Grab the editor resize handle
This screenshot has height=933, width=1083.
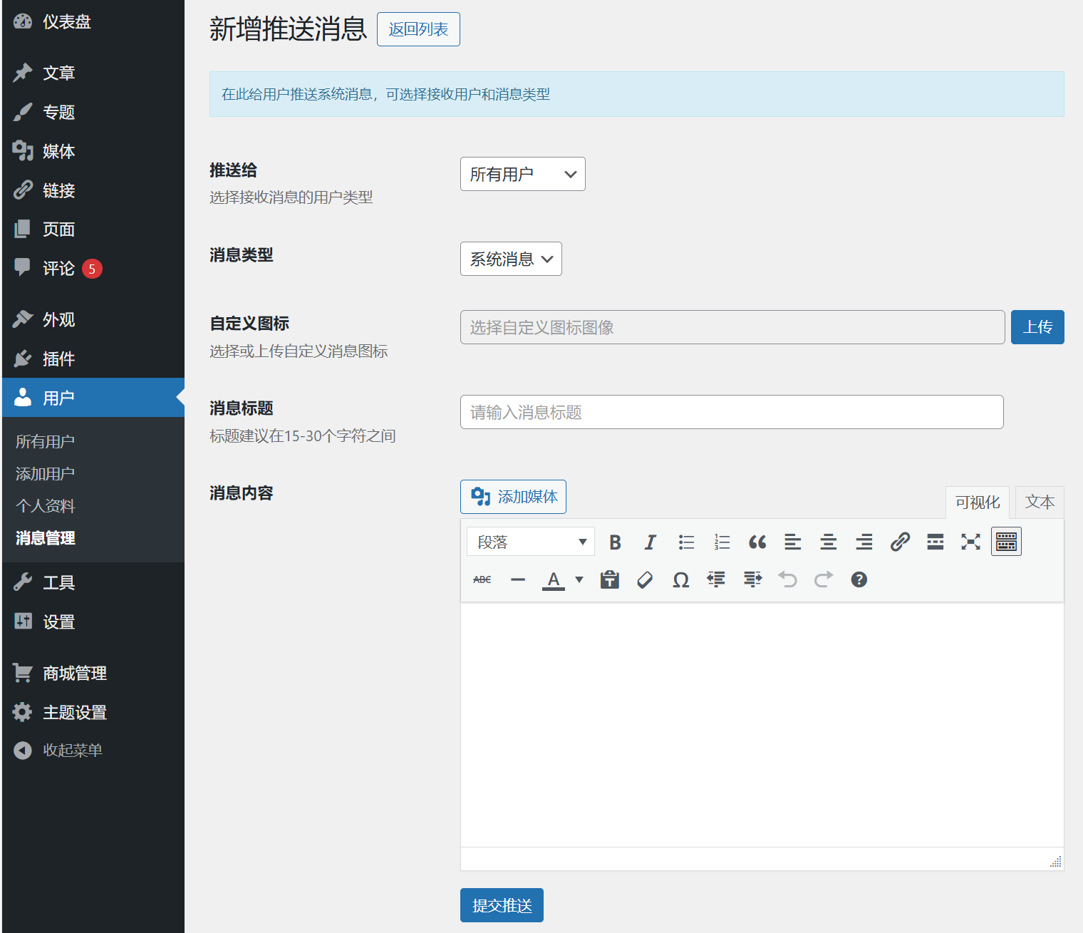pyautogui.click(x=1056, y=862)
